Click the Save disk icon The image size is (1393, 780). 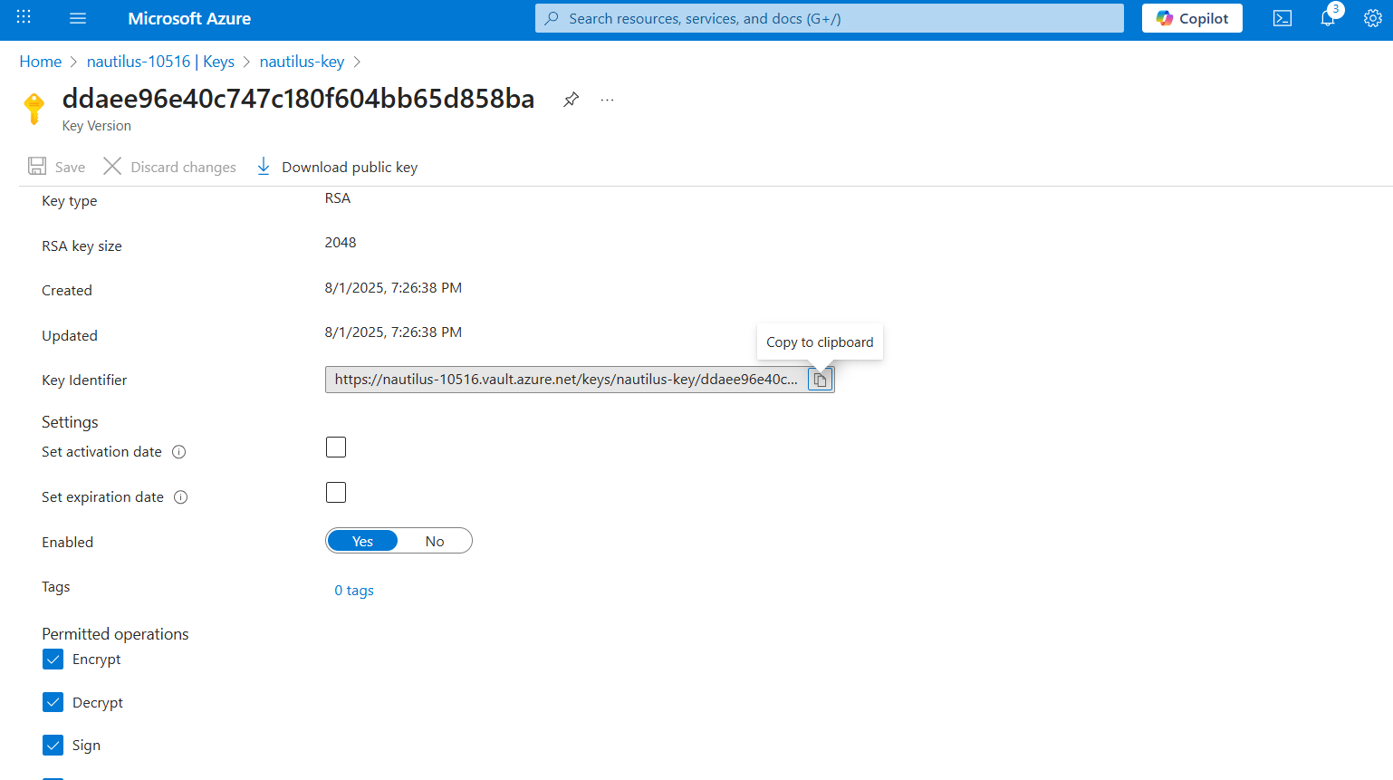point(37,166)
